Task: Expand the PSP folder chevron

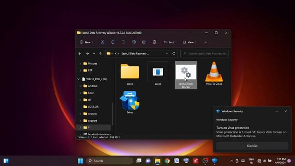Action: [x=80, y=71]
